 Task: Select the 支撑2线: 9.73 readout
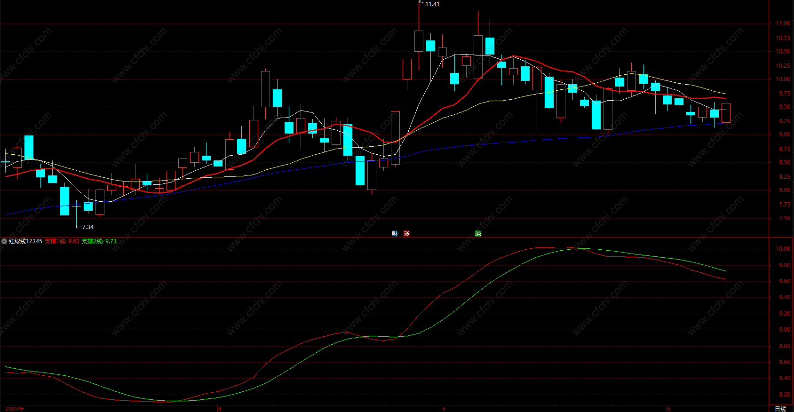99,241
